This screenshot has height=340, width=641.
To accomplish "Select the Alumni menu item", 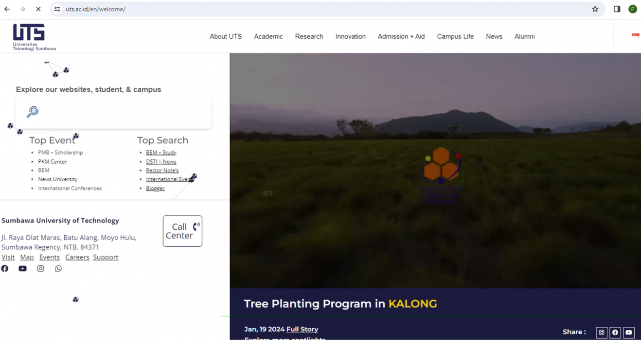I will (x=524, y=36).
